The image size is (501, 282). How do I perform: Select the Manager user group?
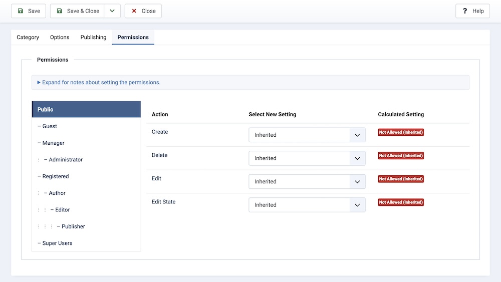point(53,143)
